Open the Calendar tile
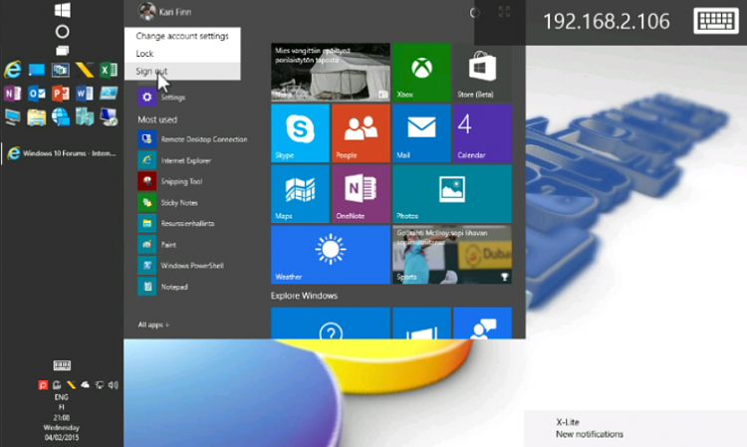747x447 pixels. pos(483,133)
